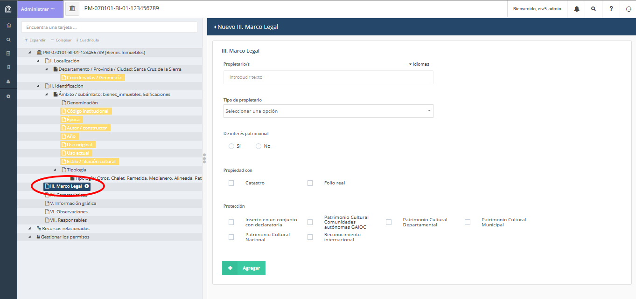Enable the Patrimonio Cultural Municipal checkbox
The height and width of the screenshot is (299, 636).
point(468,222)
